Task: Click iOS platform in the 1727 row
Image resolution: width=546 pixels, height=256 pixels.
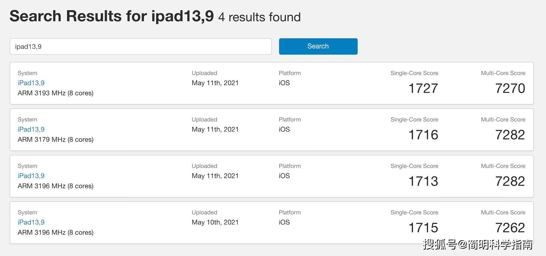Action: point(284,83)
